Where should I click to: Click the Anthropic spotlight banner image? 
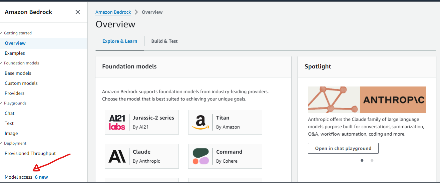[x=367, y=100]
